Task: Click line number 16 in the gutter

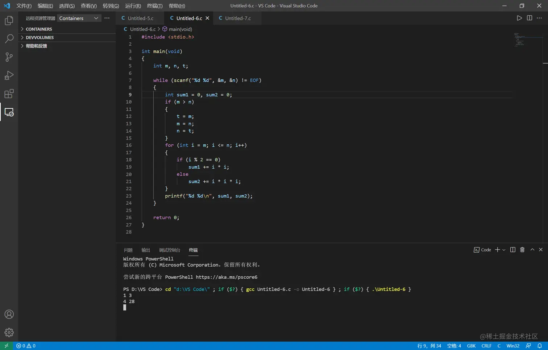Action: [x=129, y=145]
